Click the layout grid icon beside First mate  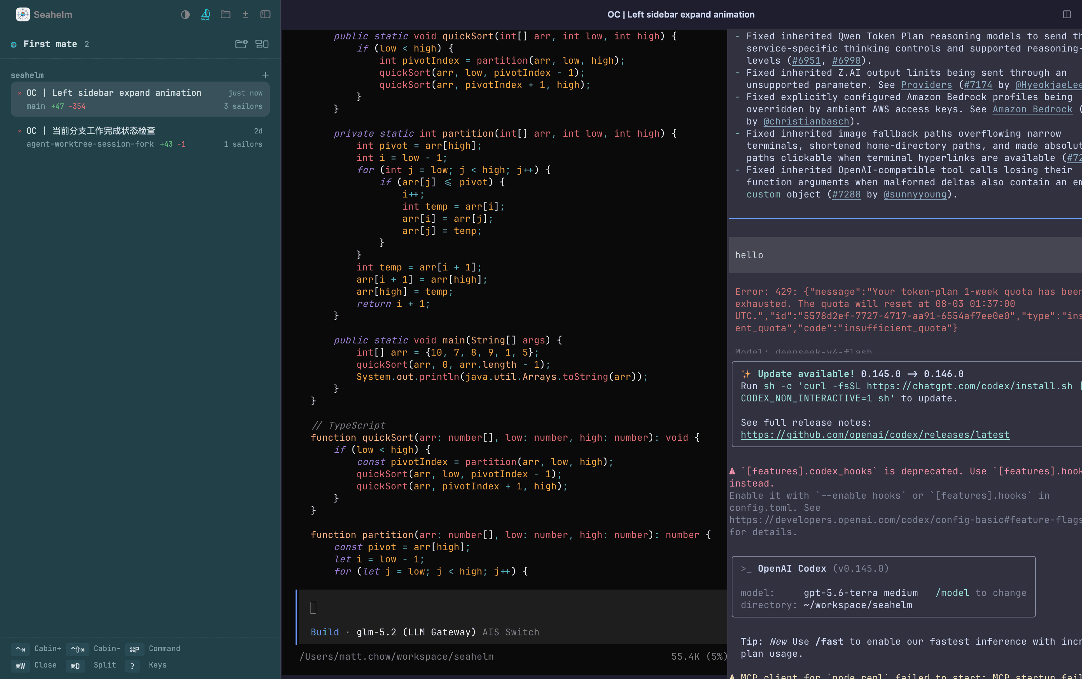[262, 44]
